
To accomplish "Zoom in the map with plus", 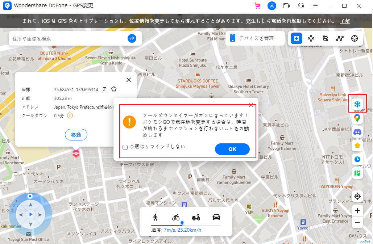I will tap(357, 211).
